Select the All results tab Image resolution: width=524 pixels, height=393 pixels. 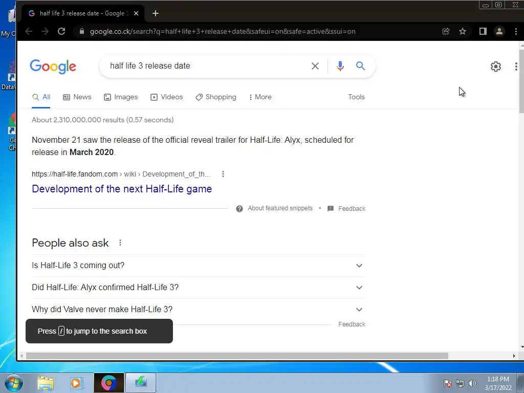[41, 97]
